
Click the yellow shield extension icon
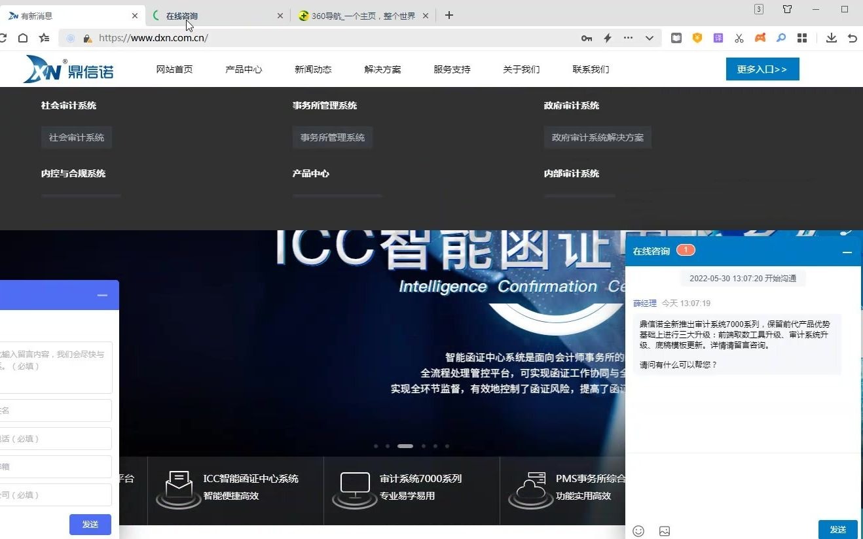697,38
